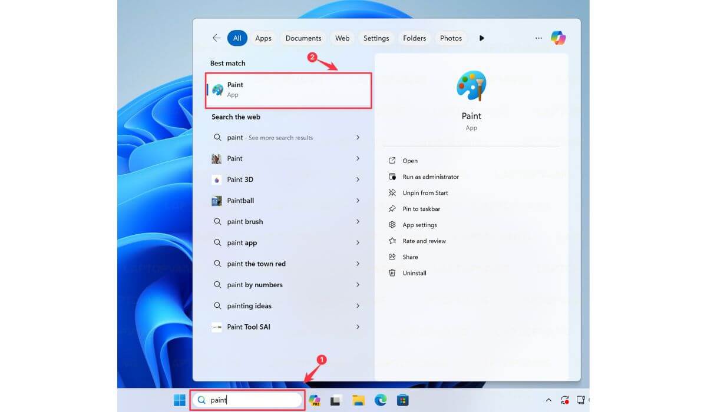Click the Unpin from Start pin icon

[392, 193]
